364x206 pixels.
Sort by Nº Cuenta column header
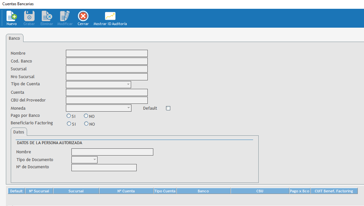point(126,191)
